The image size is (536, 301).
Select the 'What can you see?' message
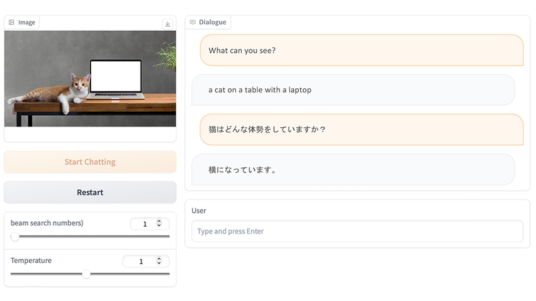(x=361, y=50)
